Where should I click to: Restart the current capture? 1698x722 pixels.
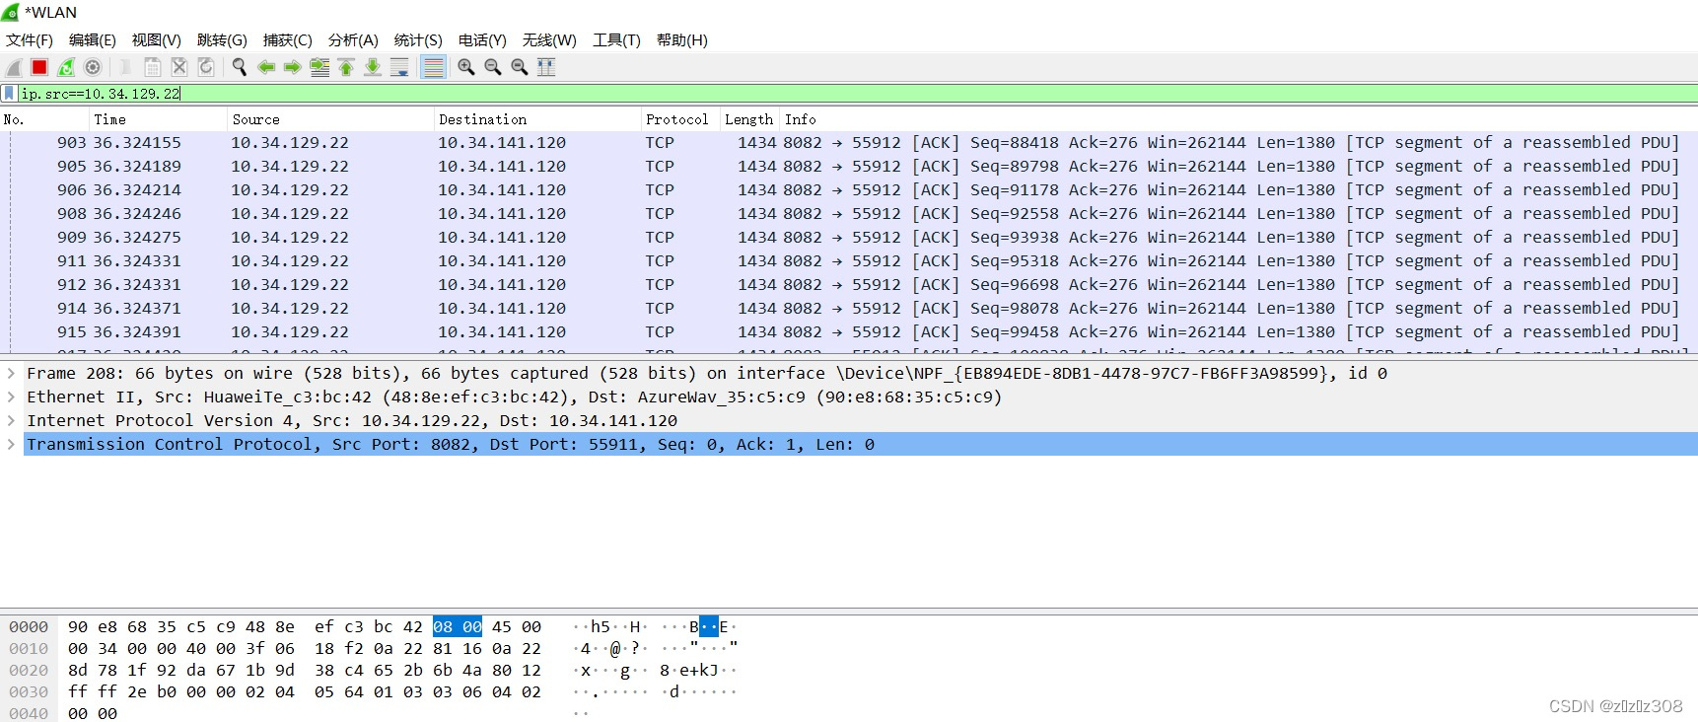coord(66,67)
